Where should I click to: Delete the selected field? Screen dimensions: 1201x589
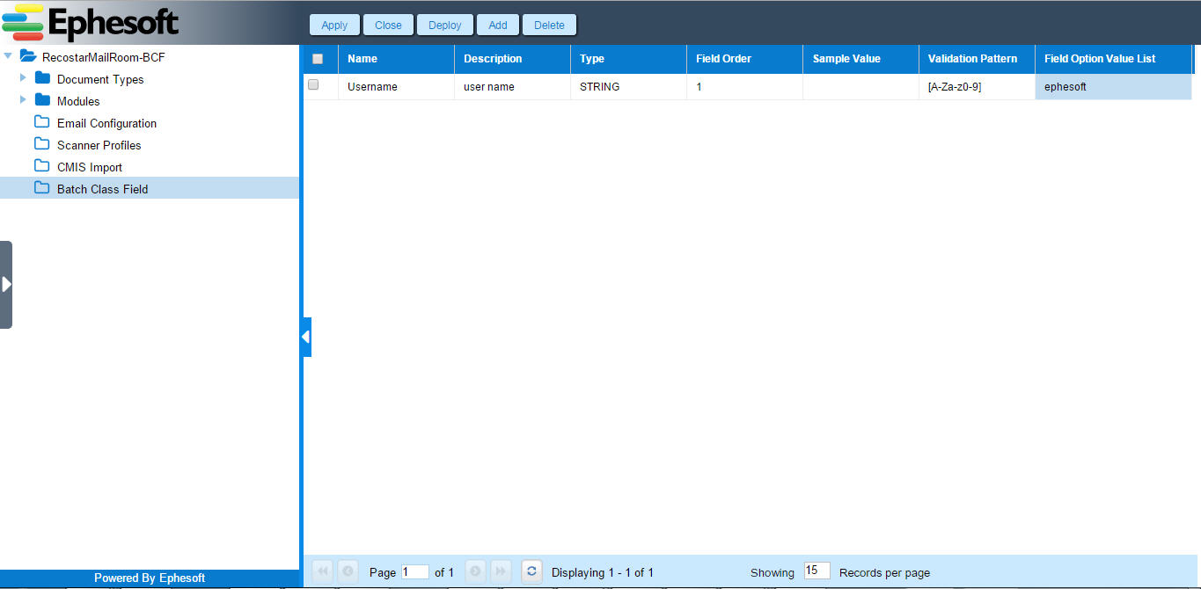coord(549,25)
